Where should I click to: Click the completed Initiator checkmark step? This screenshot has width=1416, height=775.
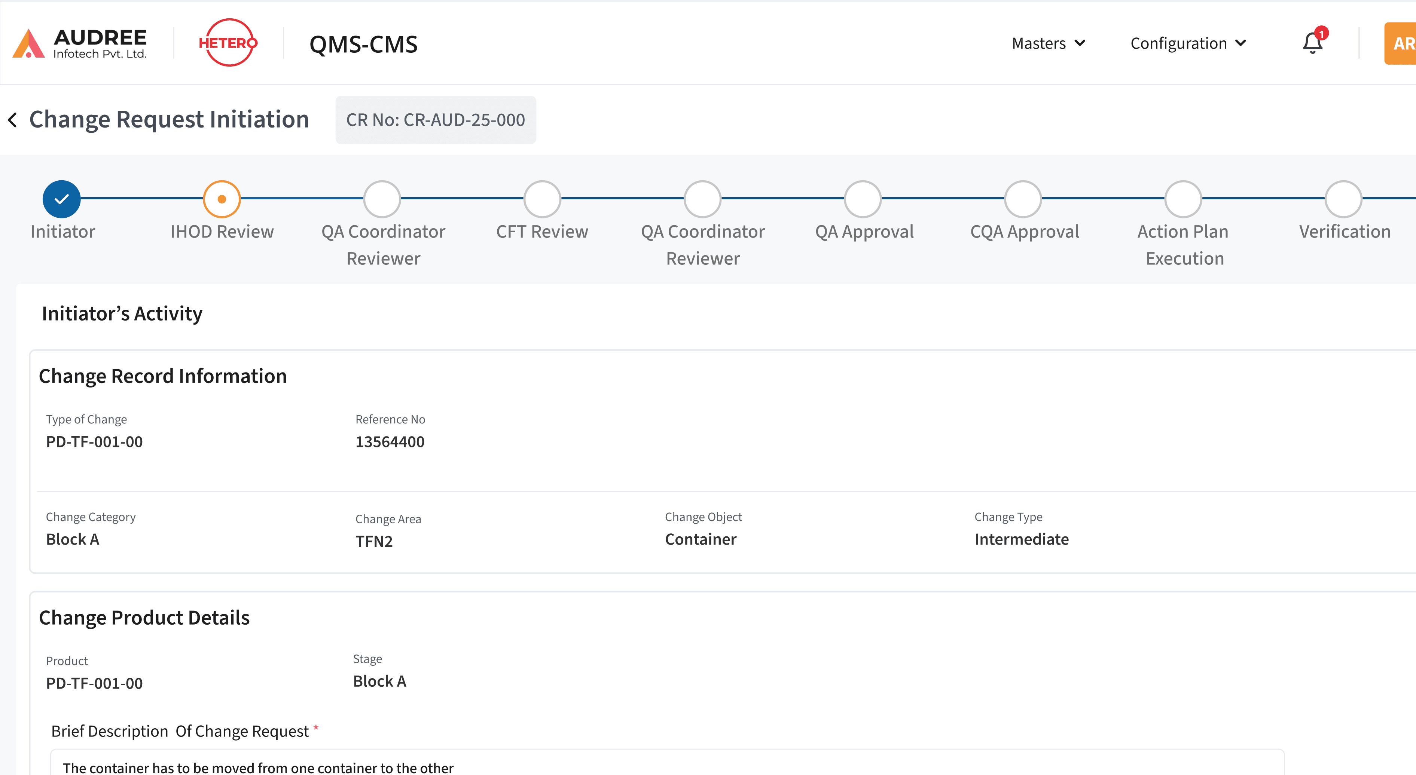[62, 199]
